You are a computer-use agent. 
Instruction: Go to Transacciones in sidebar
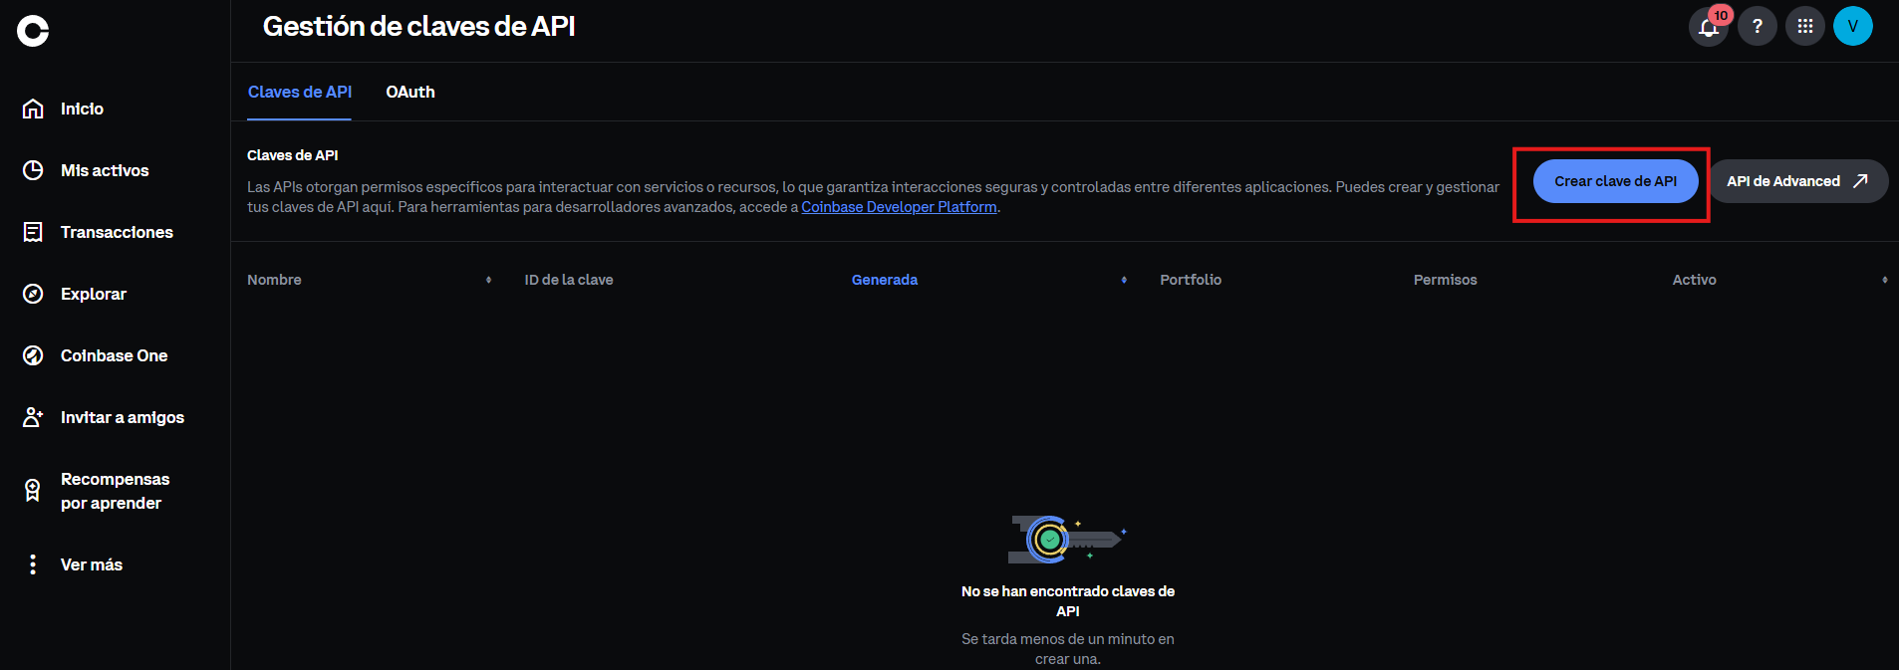[117, 232]
